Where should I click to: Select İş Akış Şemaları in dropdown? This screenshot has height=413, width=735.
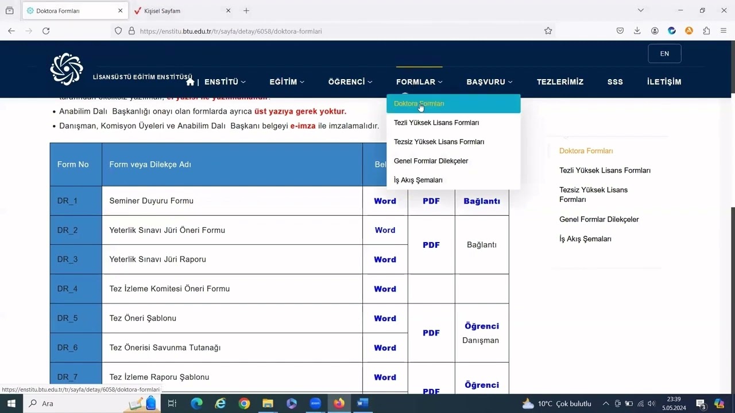point(454,180)
